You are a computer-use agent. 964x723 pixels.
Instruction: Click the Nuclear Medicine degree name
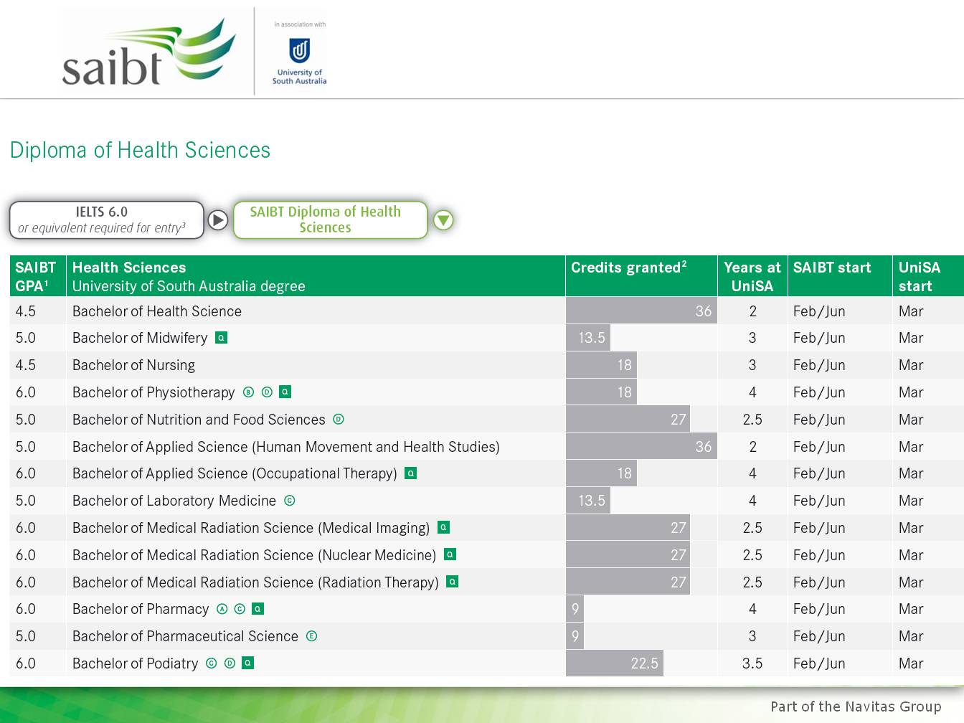[255, 555]
